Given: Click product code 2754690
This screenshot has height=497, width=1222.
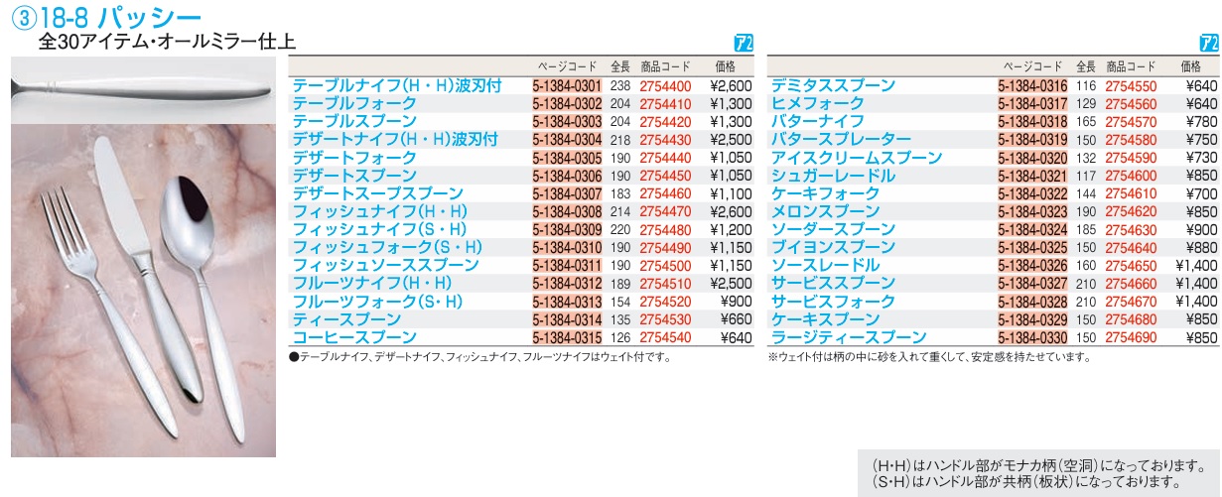Looking at the screenshot, I should pyautogui.click(x=1131, y=336).
